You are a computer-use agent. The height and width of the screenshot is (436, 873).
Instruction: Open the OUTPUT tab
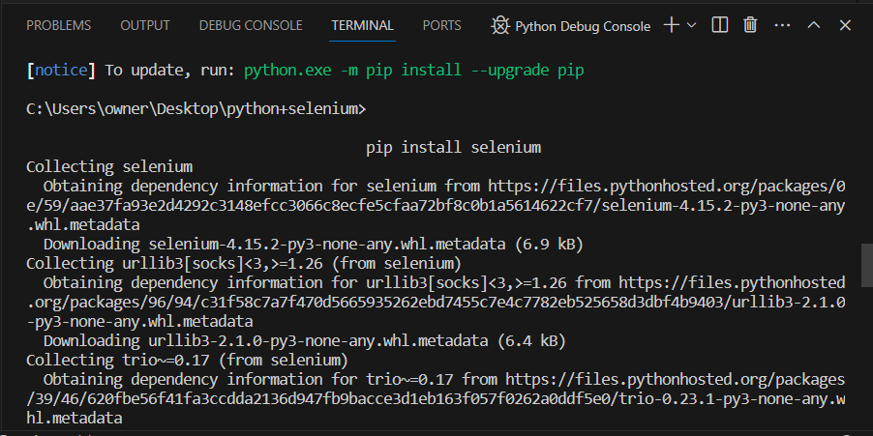[x=145, y=25]
